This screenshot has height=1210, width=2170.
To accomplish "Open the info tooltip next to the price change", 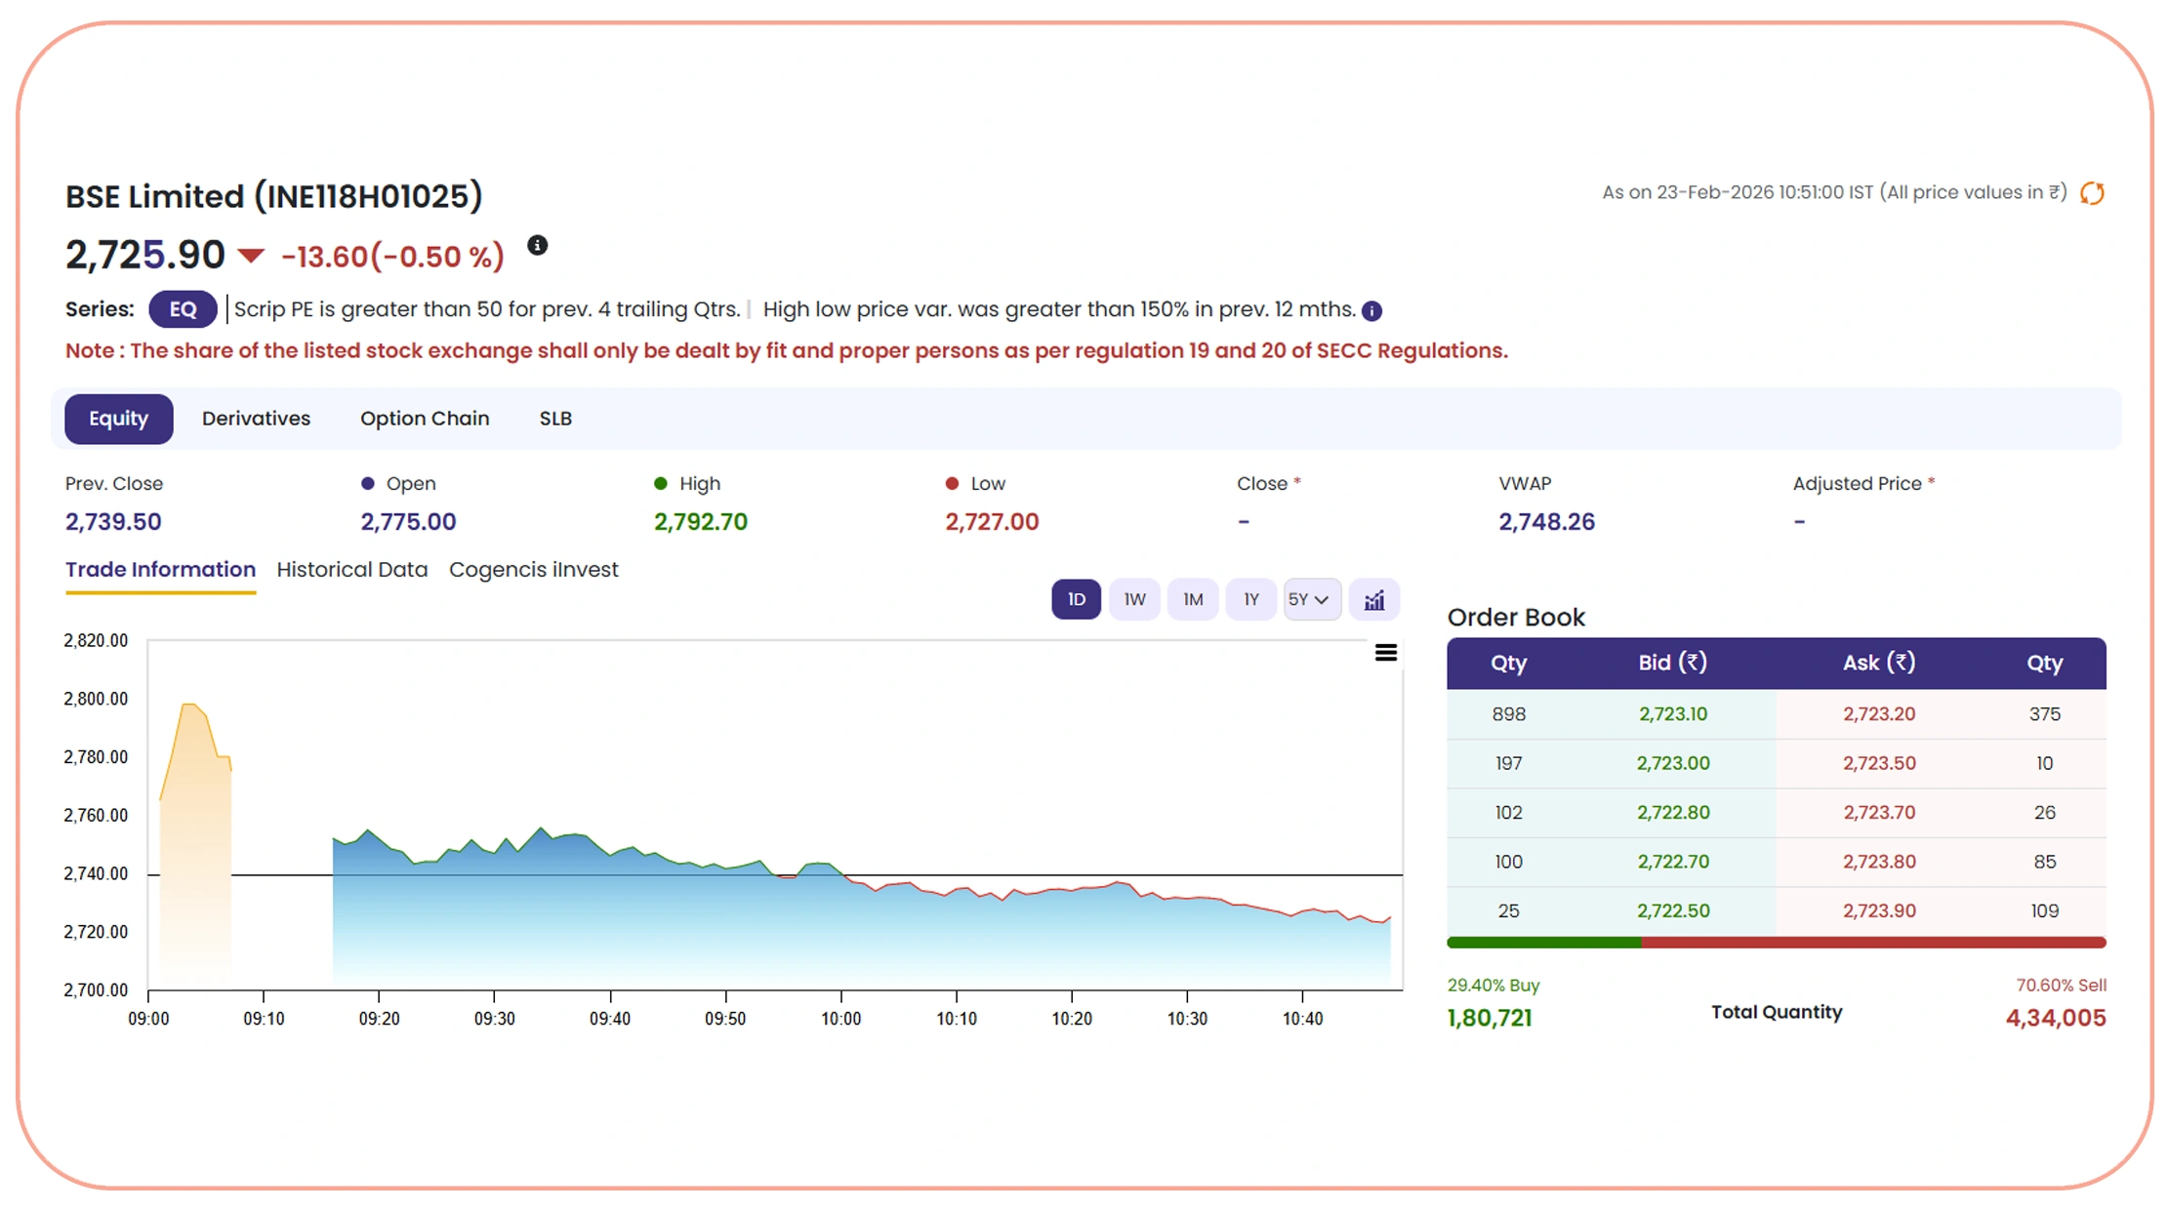I will [537, 246].
